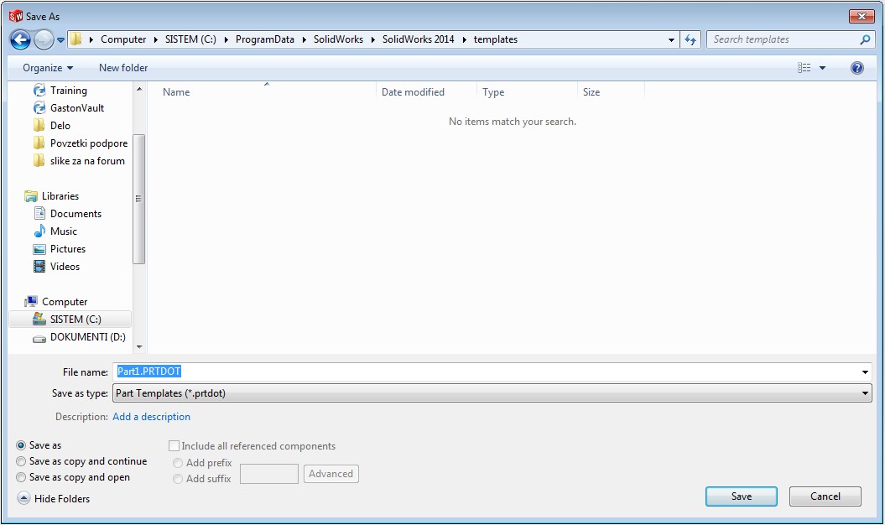Click the change view icon
This screenshot has height=525, width=885.
click(804, 68)
